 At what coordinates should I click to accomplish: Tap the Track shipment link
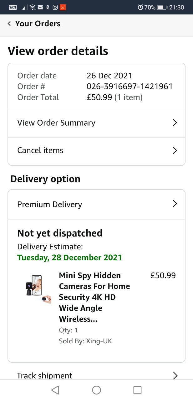[x=45, y=375]
